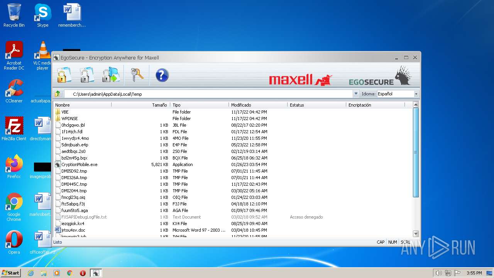Open markrobert Word document on desktop

[41, 205]
